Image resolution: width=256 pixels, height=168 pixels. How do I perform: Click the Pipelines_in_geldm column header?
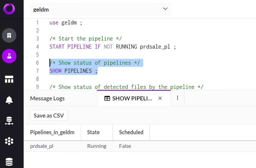(x=52, y=132)
